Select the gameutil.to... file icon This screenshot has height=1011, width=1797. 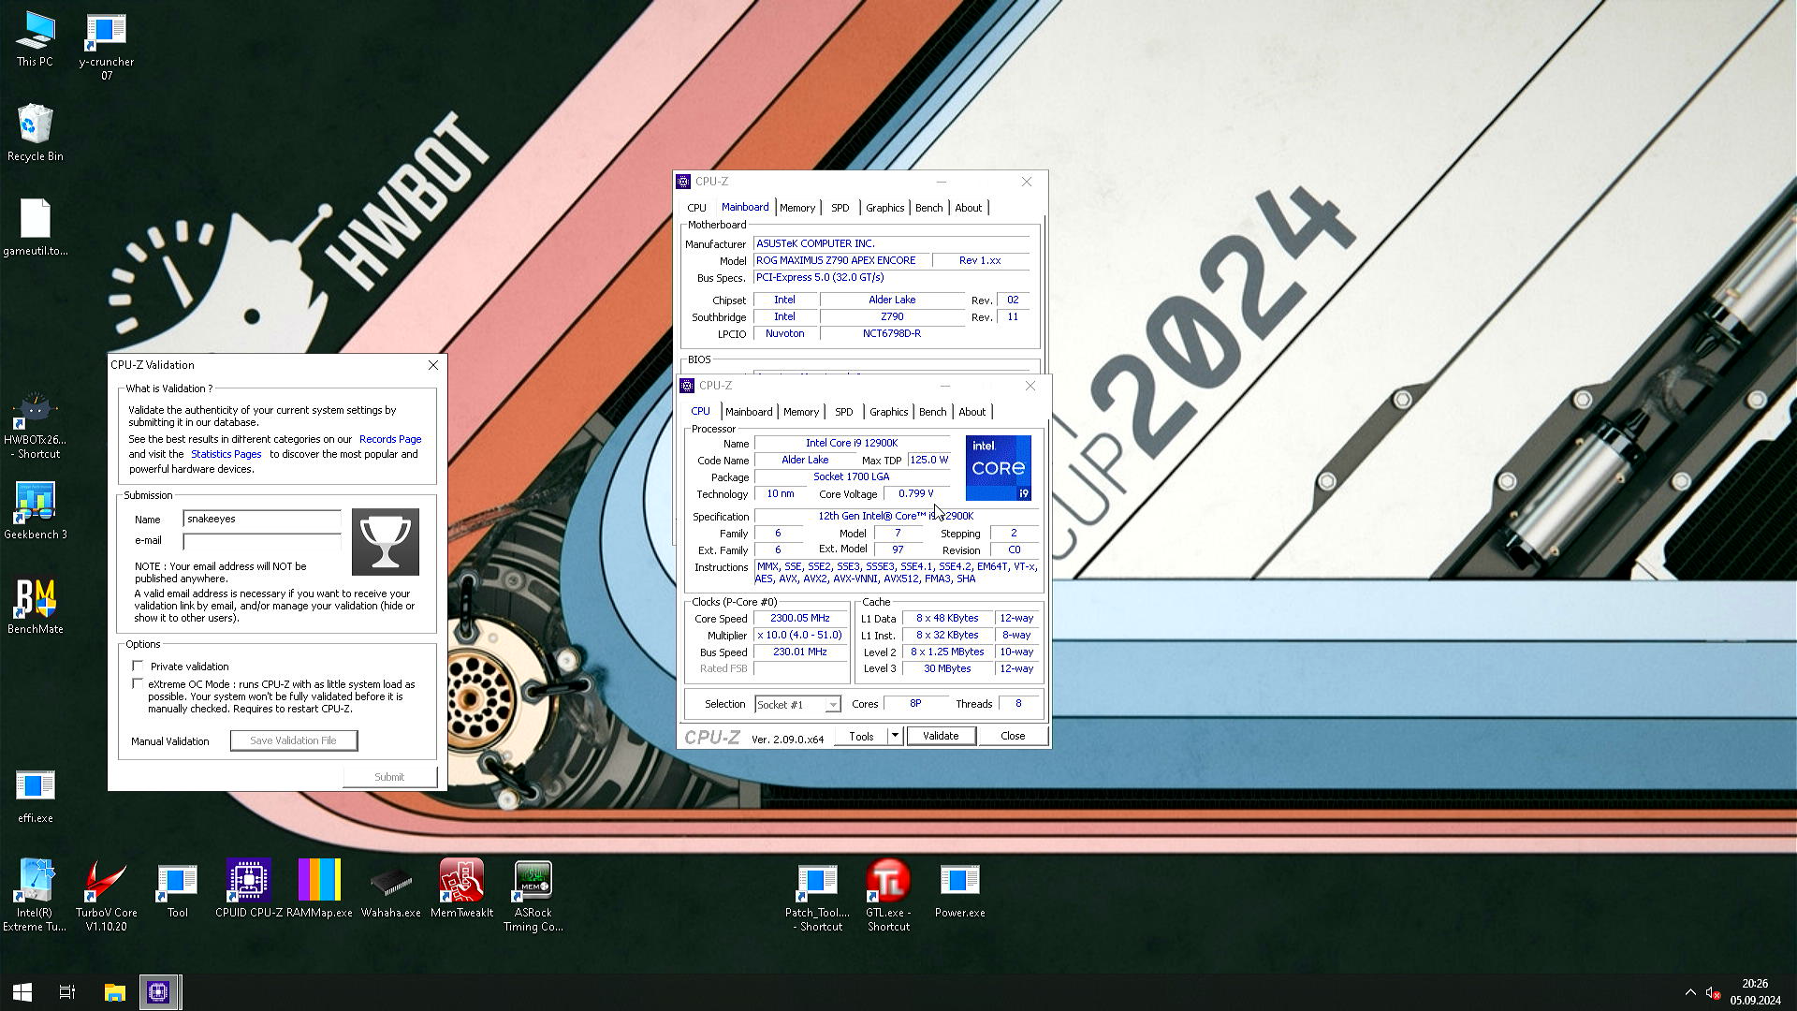(x=35, y=227)
